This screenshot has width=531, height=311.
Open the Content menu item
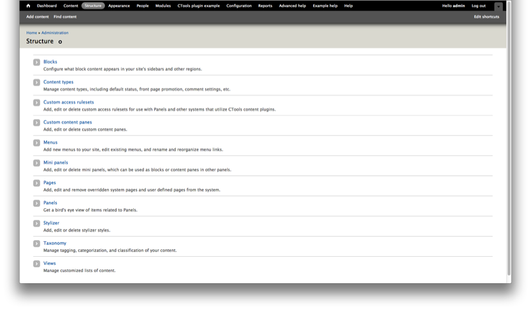tap(70, 6)
